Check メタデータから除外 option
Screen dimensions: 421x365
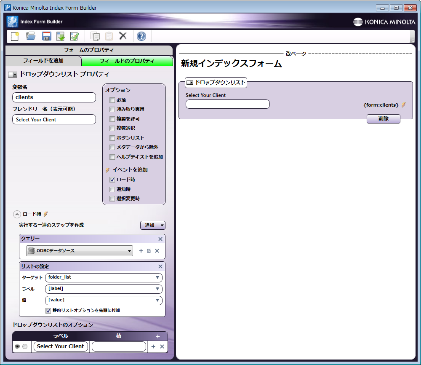(x=112, y=147)
